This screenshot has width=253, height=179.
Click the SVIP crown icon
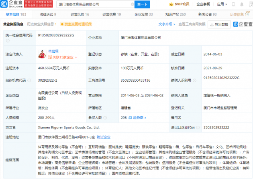[171, 4]
